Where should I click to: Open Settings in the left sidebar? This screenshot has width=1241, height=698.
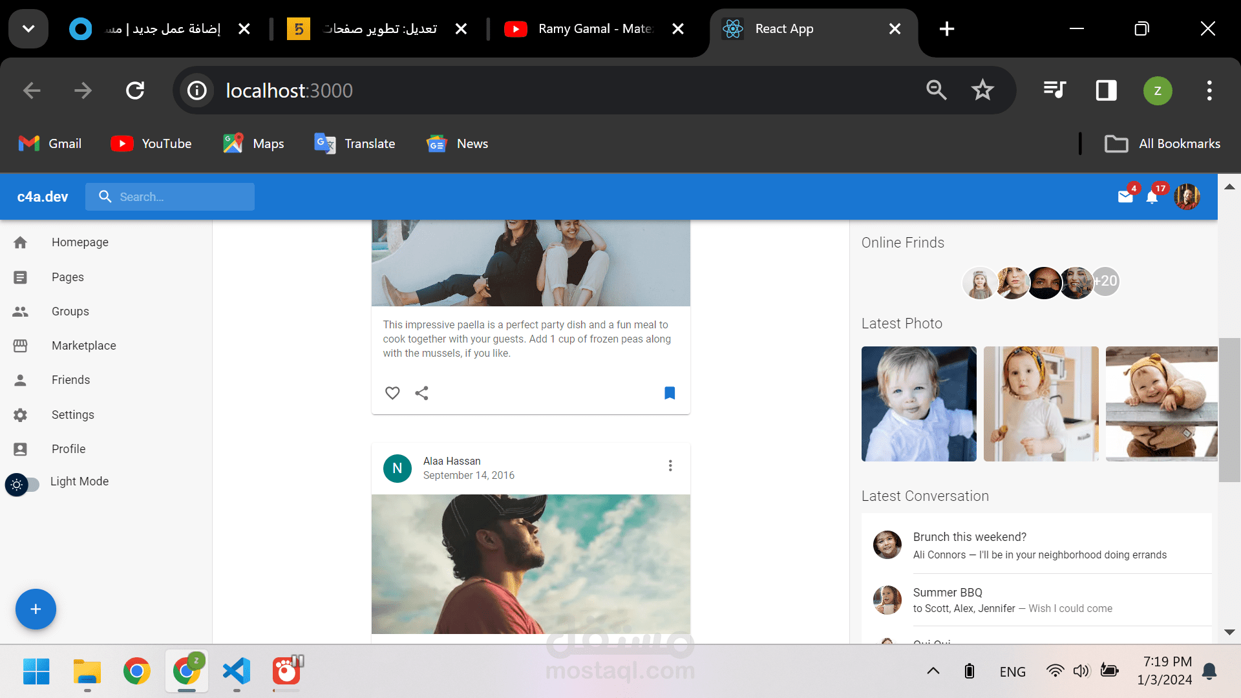[x=72, y=415]
